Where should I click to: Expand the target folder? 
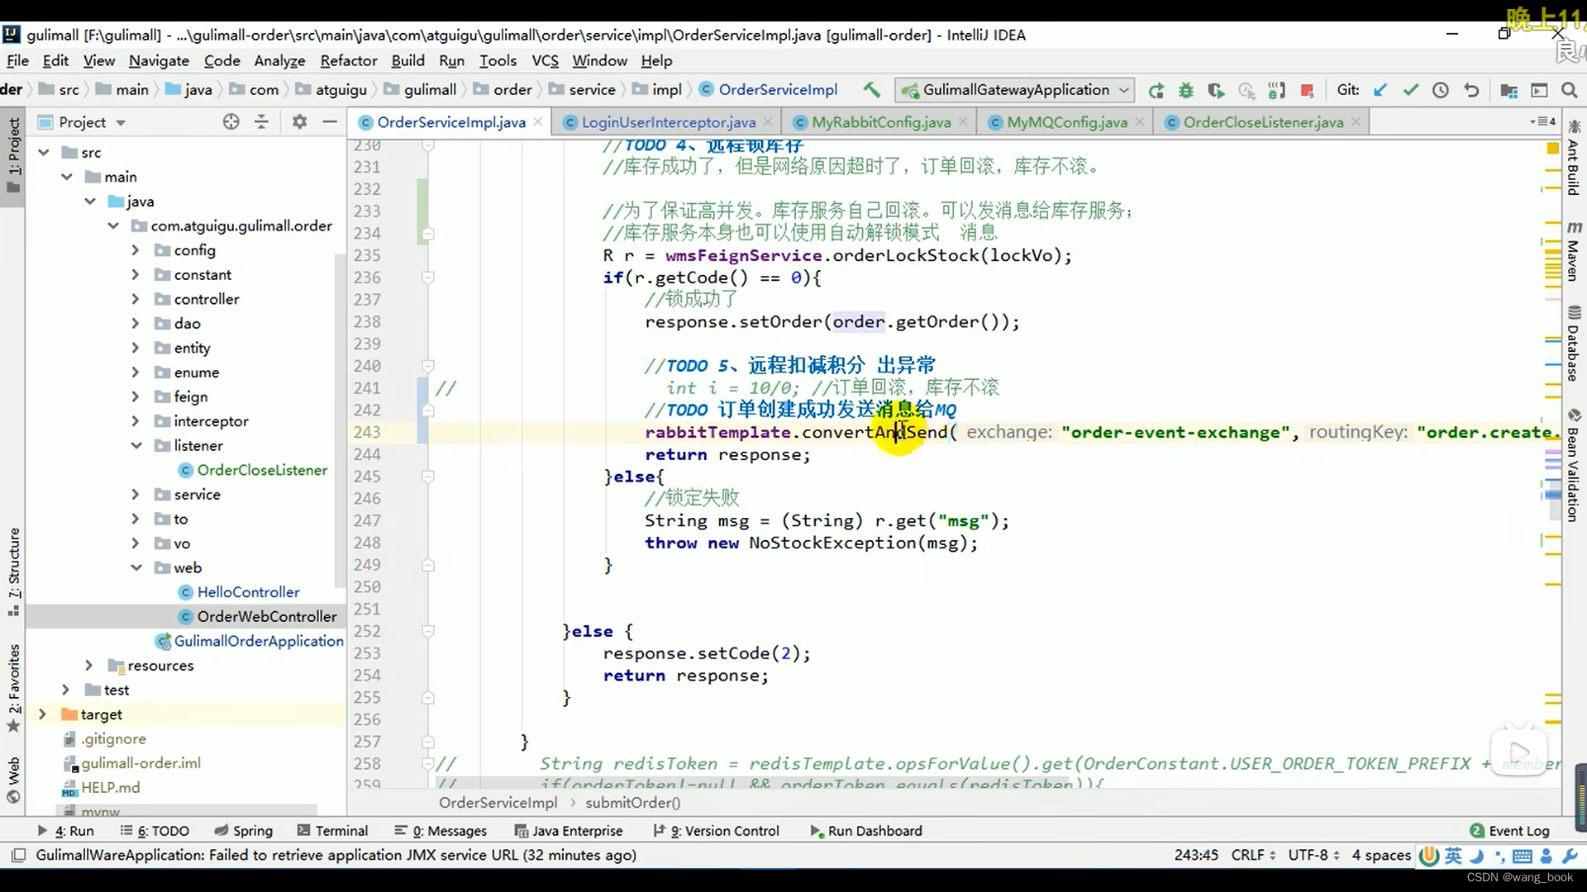pyautogui.click(x=42, y=714)
